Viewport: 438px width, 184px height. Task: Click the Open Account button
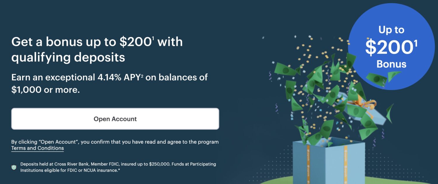click(x=115, y=119)
